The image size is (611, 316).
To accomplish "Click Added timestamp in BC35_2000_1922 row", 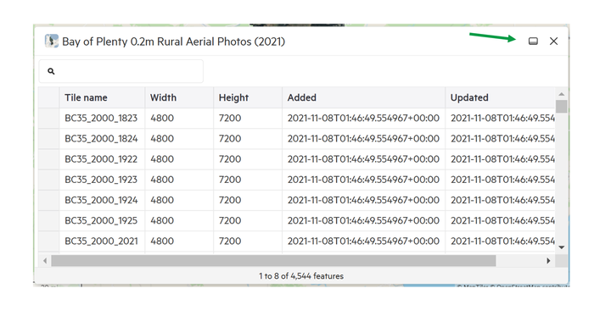I will coord(363,159).
